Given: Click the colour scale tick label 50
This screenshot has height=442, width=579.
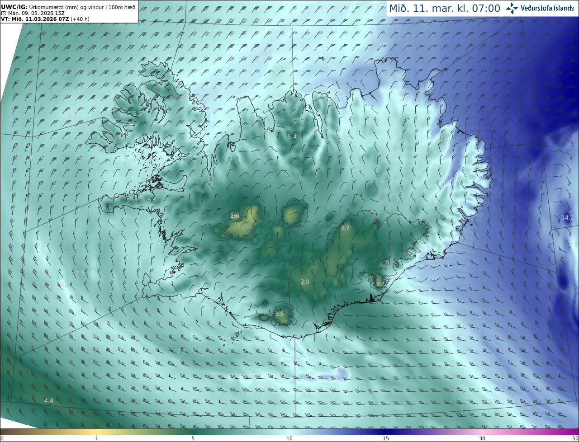Looking at the screenshot, I should tap(575, 439).
